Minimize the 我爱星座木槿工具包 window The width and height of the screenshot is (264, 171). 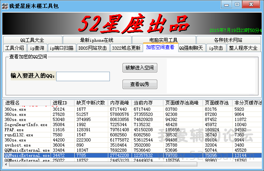tap(226, 4)
